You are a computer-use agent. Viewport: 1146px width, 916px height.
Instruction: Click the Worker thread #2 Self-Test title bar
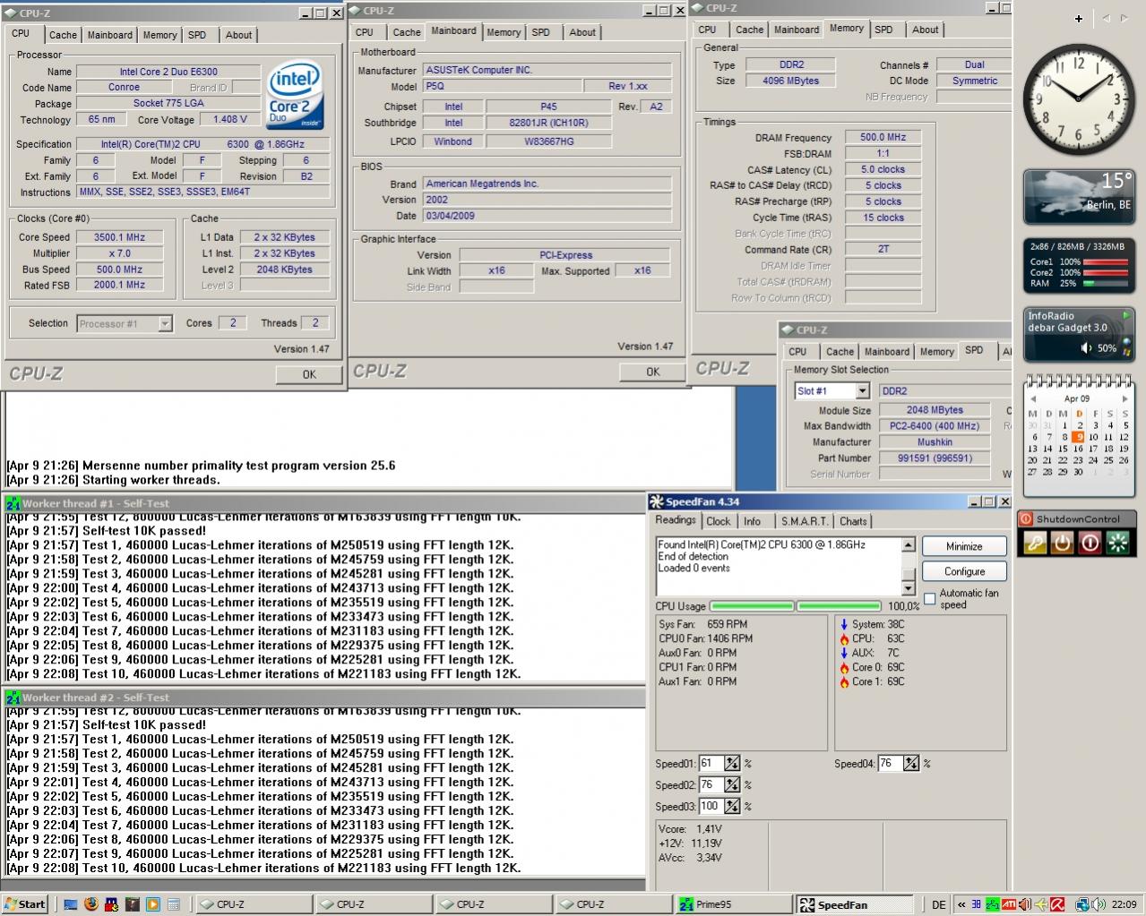click(x=323, y=698)
